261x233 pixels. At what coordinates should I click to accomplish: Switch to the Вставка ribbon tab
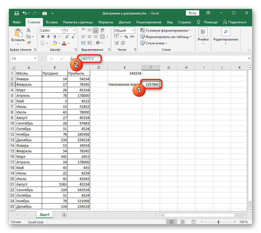(52, 22)
